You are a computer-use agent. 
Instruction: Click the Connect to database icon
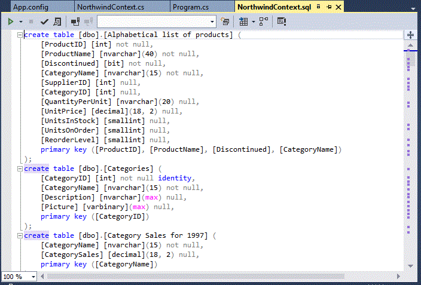[x=75, y=22]
